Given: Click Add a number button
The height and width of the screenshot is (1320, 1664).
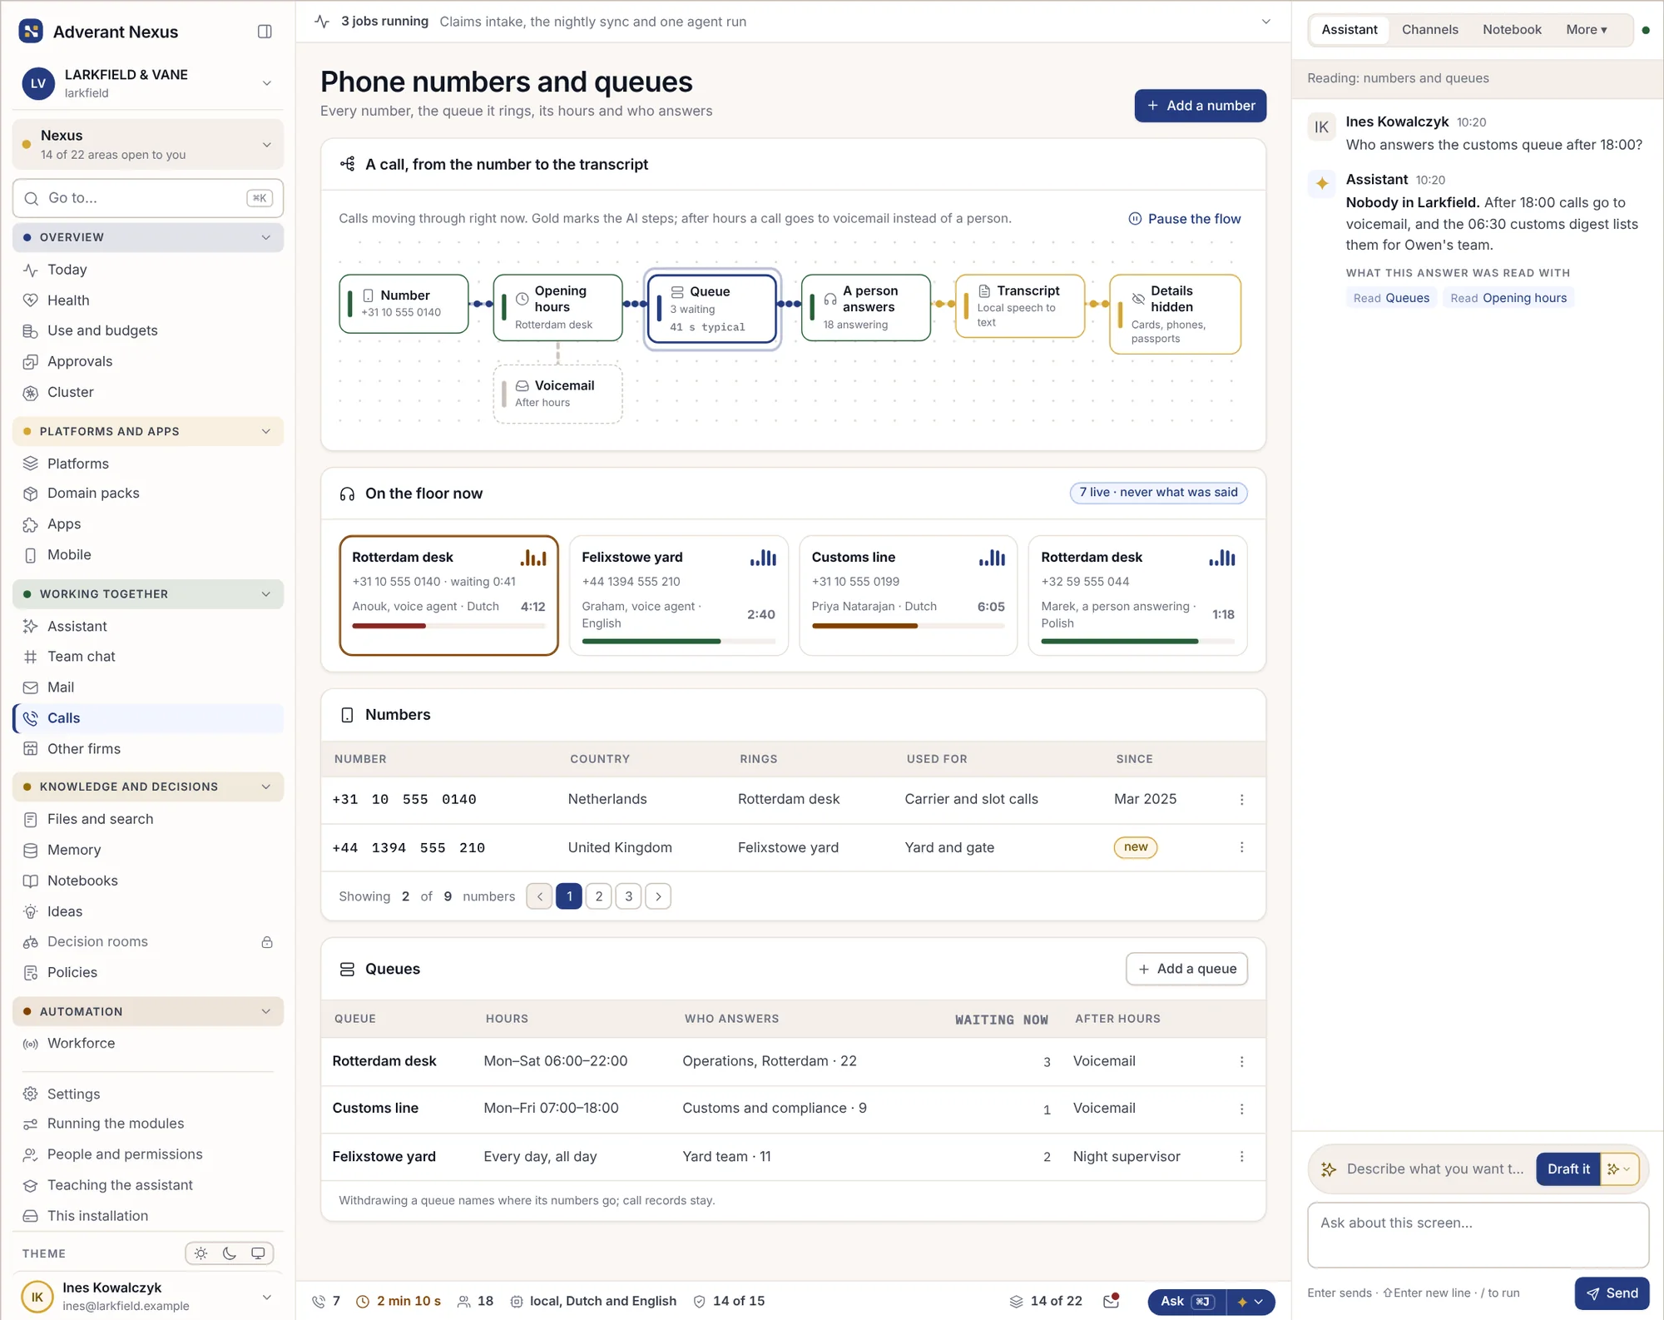Looking at the screenshot, I should (x=1200, y=106).
